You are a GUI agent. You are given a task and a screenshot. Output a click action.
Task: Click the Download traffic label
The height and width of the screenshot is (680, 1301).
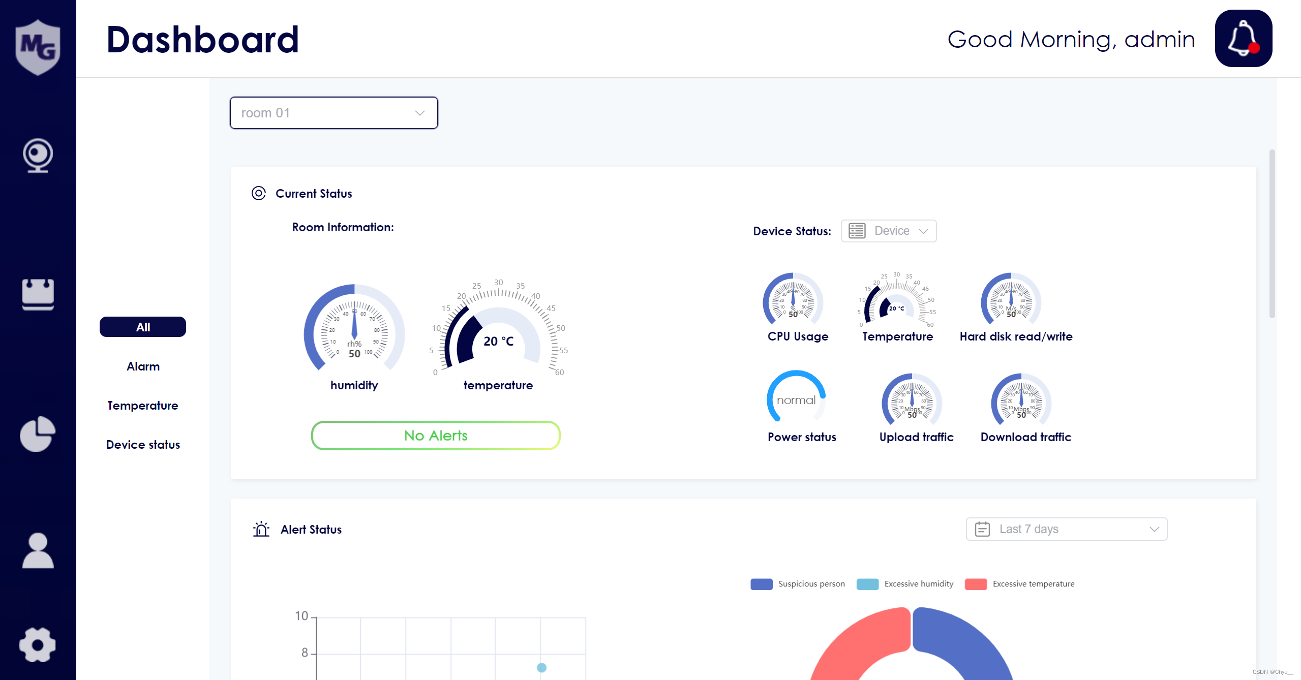point(1025,437)
